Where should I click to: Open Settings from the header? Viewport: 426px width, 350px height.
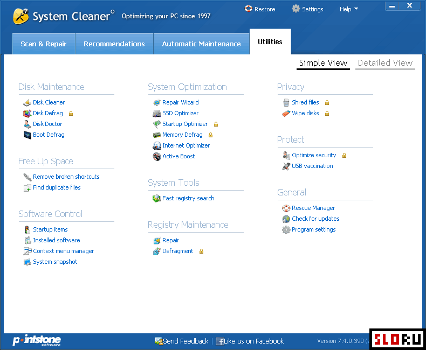[307, 9]
